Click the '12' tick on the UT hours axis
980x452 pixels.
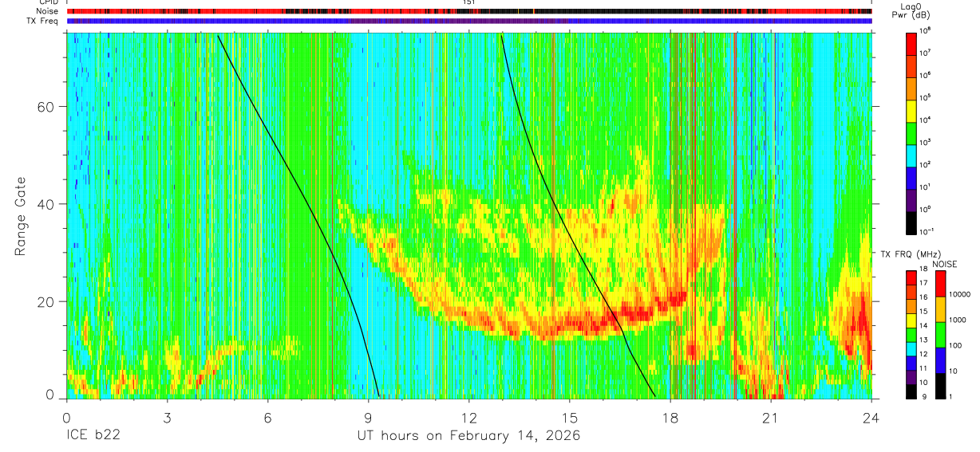coord(469,417)
